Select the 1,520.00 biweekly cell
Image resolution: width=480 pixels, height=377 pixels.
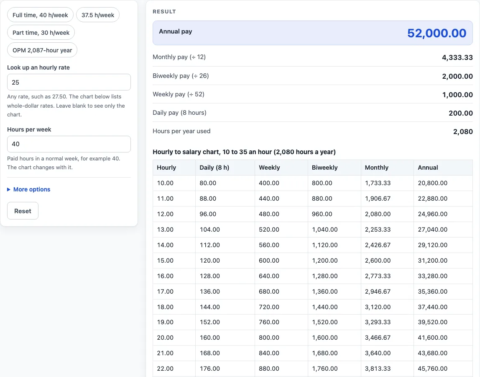coord(334,322)
